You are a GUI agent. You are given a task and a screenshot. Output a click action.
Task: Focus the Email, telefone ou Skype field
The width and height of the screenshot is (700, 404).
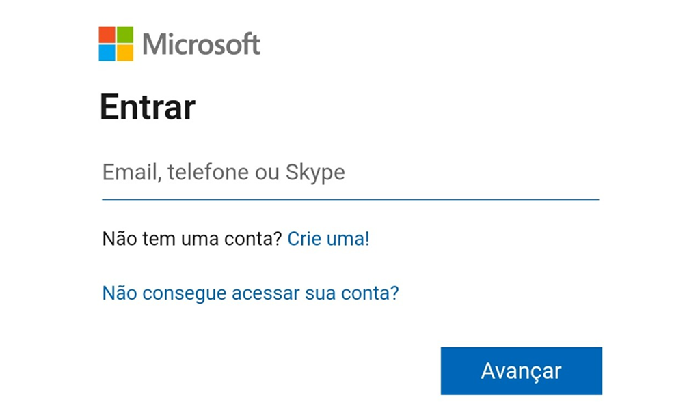[350, 173]
